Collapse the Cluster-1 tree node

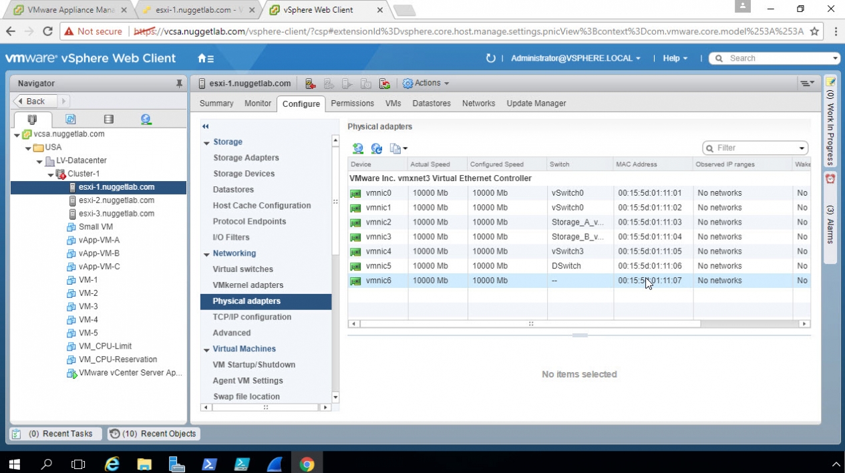click(51, 174)
